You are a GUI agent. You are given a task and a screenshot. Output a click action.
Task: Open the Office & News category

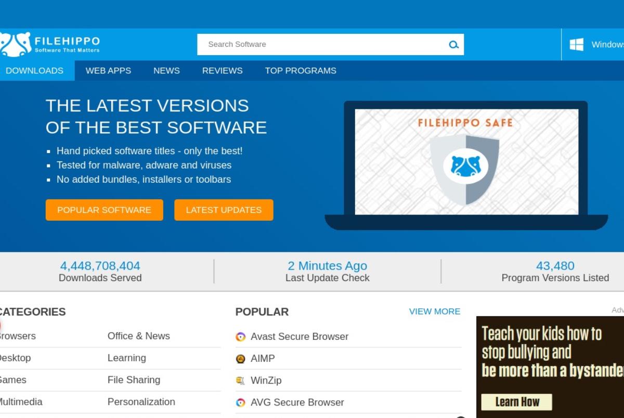(x=139, y=336)
